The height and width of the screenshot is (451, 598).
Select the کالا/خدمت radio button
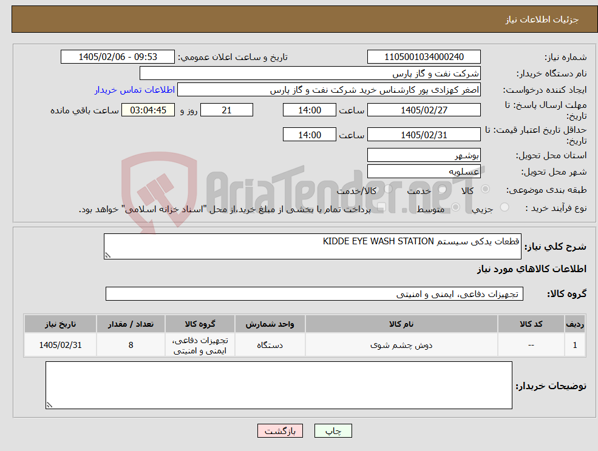click(388, 189)
